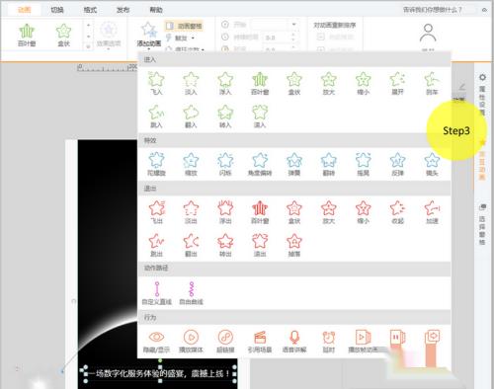Open the 发布 ribbon tab
This screenshot has width=494, height=389.
[x=123, y=10]
